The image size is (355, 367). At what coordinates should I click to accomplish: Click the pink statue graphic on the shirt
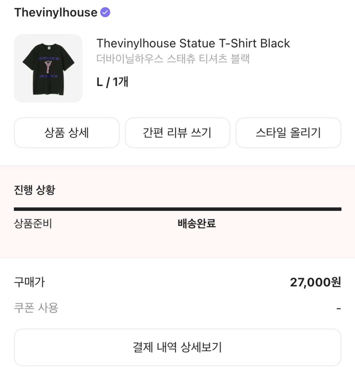pos(48,67)
